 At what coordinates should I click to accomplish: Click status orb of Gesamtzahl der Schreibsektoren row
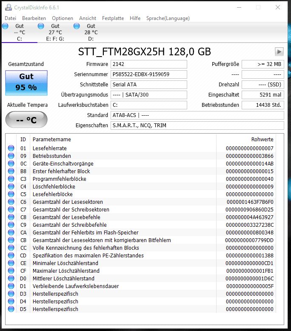click(x=11, y=209)
